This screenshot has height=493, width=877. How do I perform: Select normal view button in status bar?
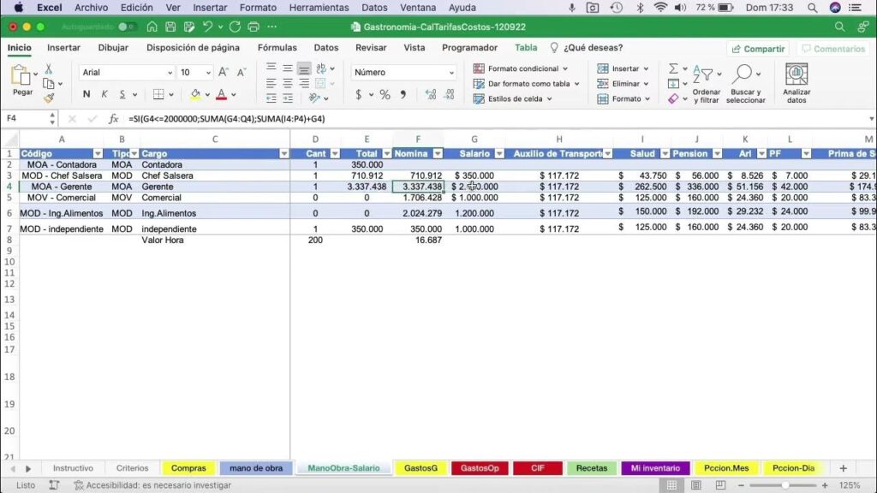pos(673,485)
